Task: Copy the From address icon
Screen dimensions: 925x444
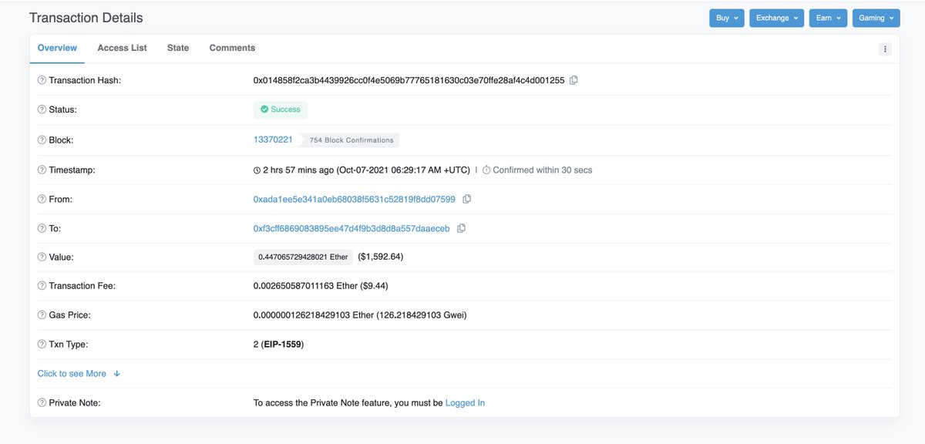Action: [467, 199]
